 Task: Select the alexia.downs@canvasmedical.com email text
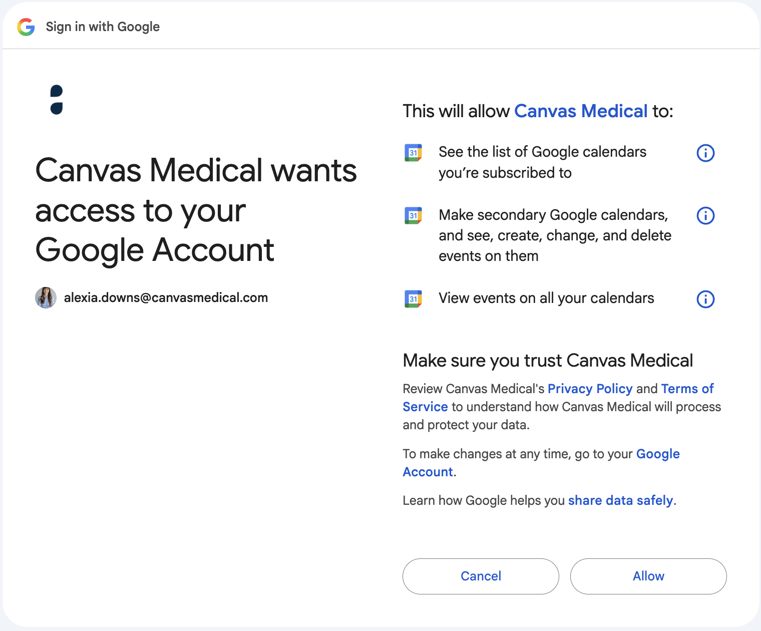click(166, 297)
